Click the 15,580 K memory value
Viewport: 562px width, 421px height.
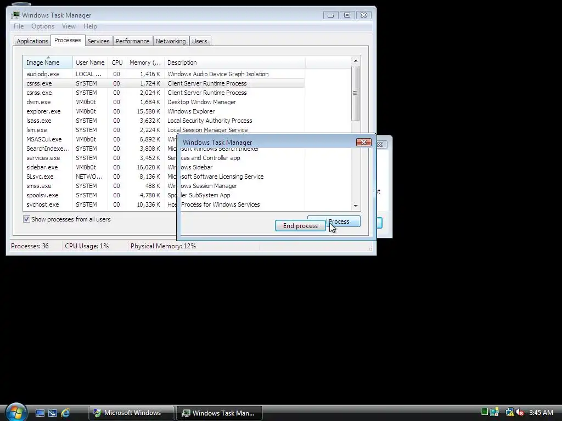(148, 111)
